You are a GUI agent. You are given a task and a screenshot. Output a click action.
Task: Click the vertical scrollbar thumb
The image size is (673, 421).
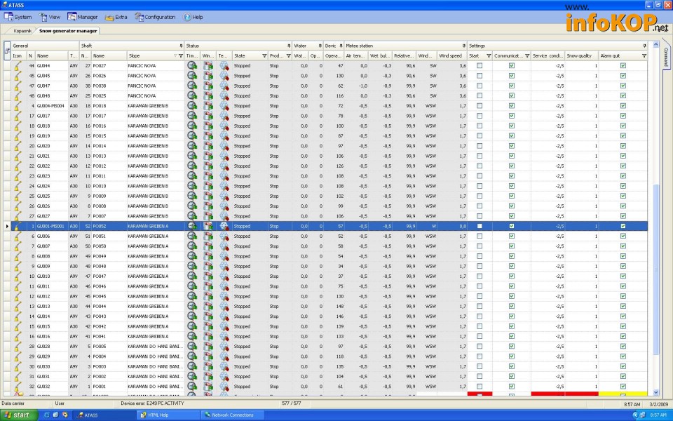(x=656, y=269)
